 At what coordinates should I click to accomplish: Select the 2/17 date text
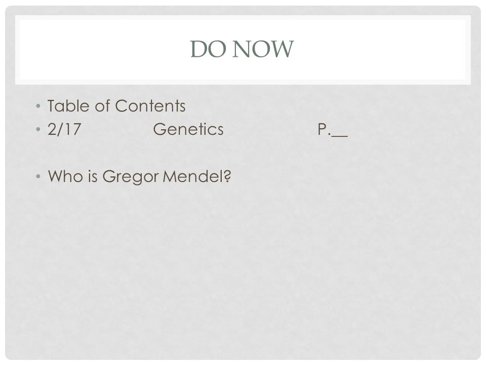tap(64, 129)
